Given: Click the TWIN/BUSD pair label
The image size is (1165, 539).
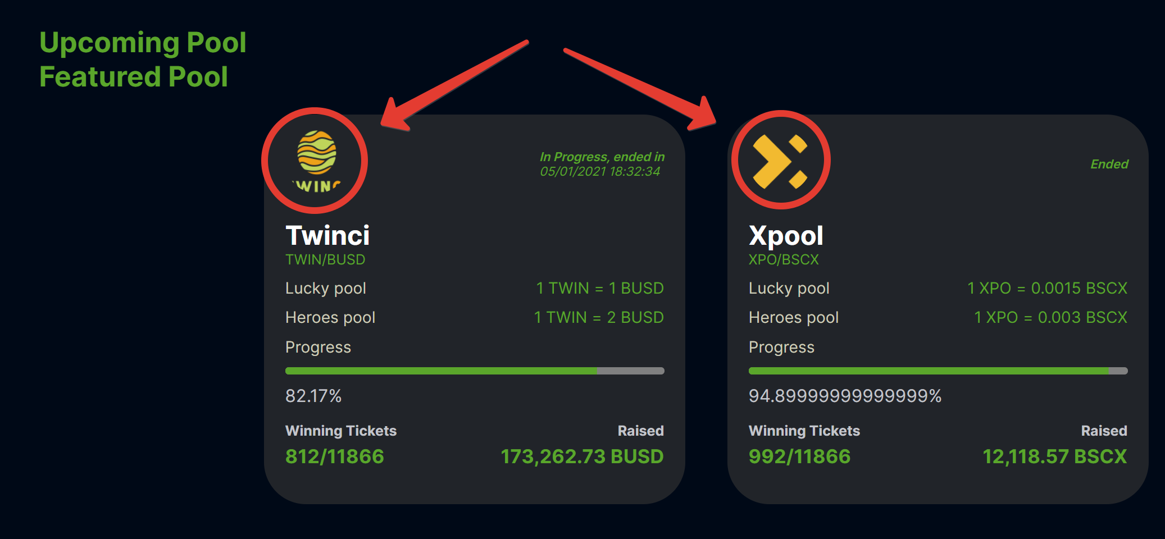Looking at the screenshot, I should pos(325,259).
